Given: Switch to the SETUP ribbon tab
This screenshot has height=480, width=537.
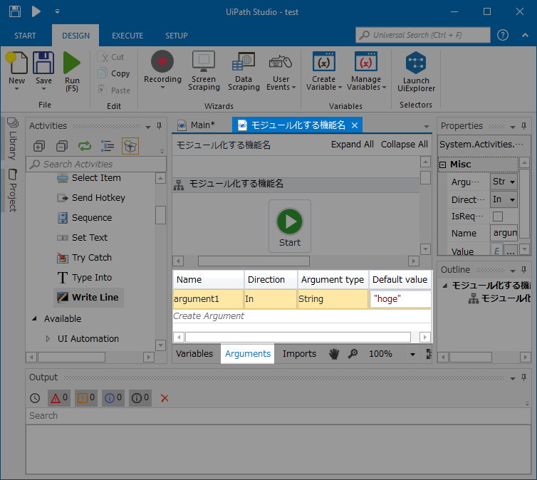Looking at the screenshot, I should coord(177,36).
